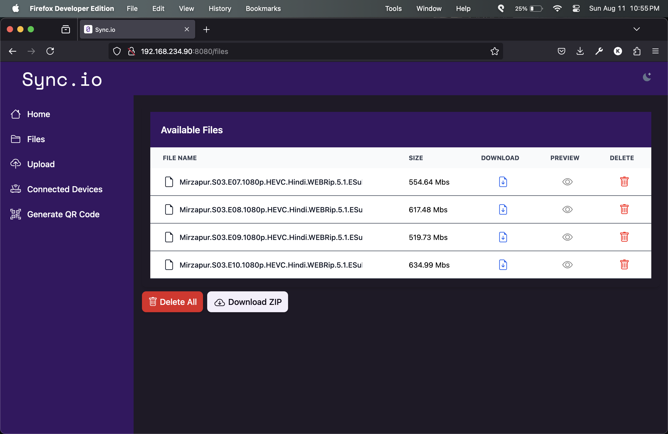The width and height of the screenshot is (668, 434).
Task: Open the tracking protection shield icon
Action: [117, 51]
